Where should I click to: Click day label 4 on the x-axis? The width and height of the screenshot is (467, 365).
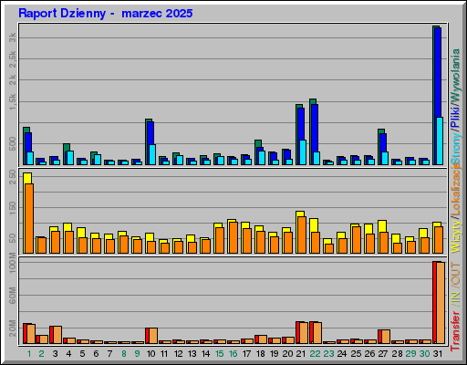(68, 354)
